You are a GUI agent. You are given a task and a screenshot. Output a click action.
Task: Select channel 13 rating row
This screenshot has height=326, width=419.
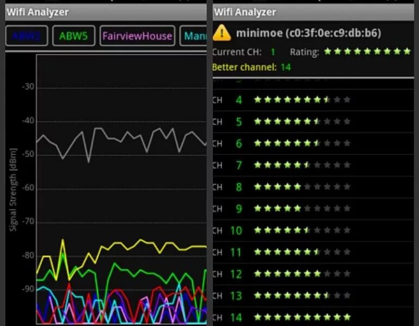coord(313,296)
